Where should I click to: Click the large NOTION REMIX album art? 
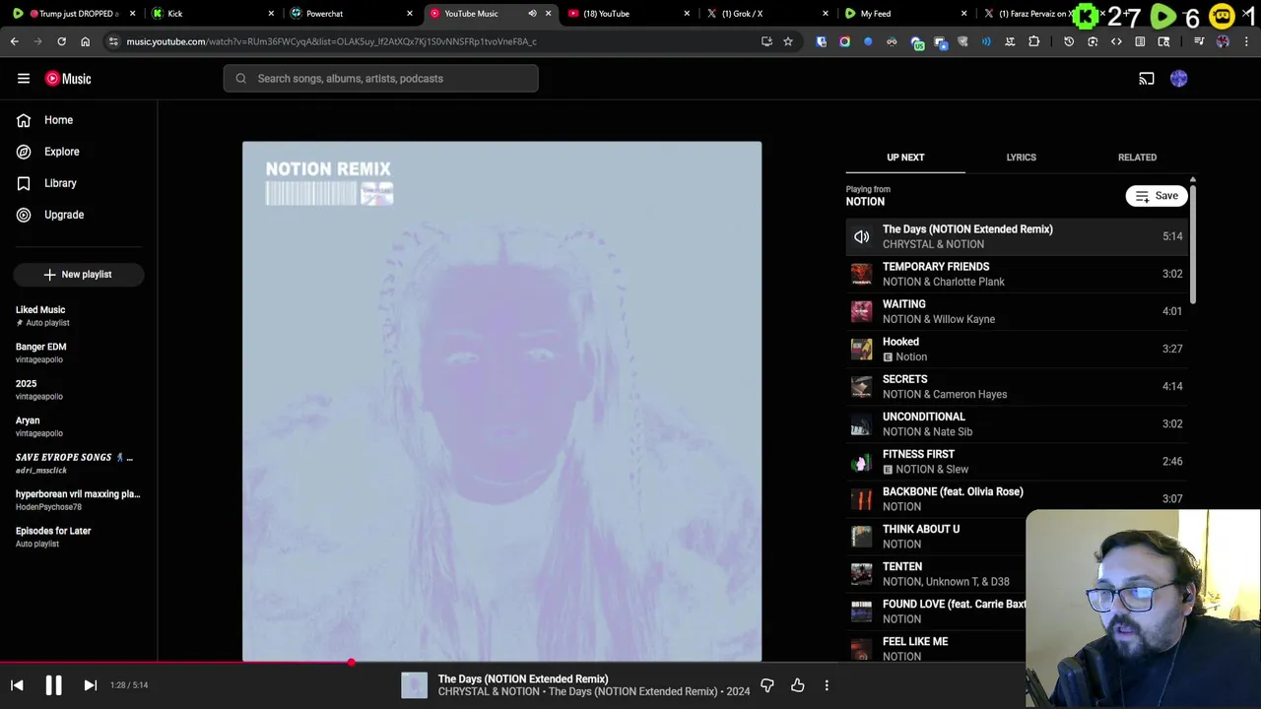[x=502, y=402]
